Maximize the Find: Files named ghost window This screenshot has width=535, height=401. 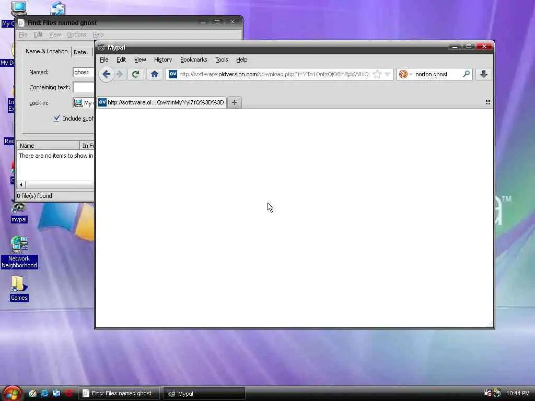[217, 22]
